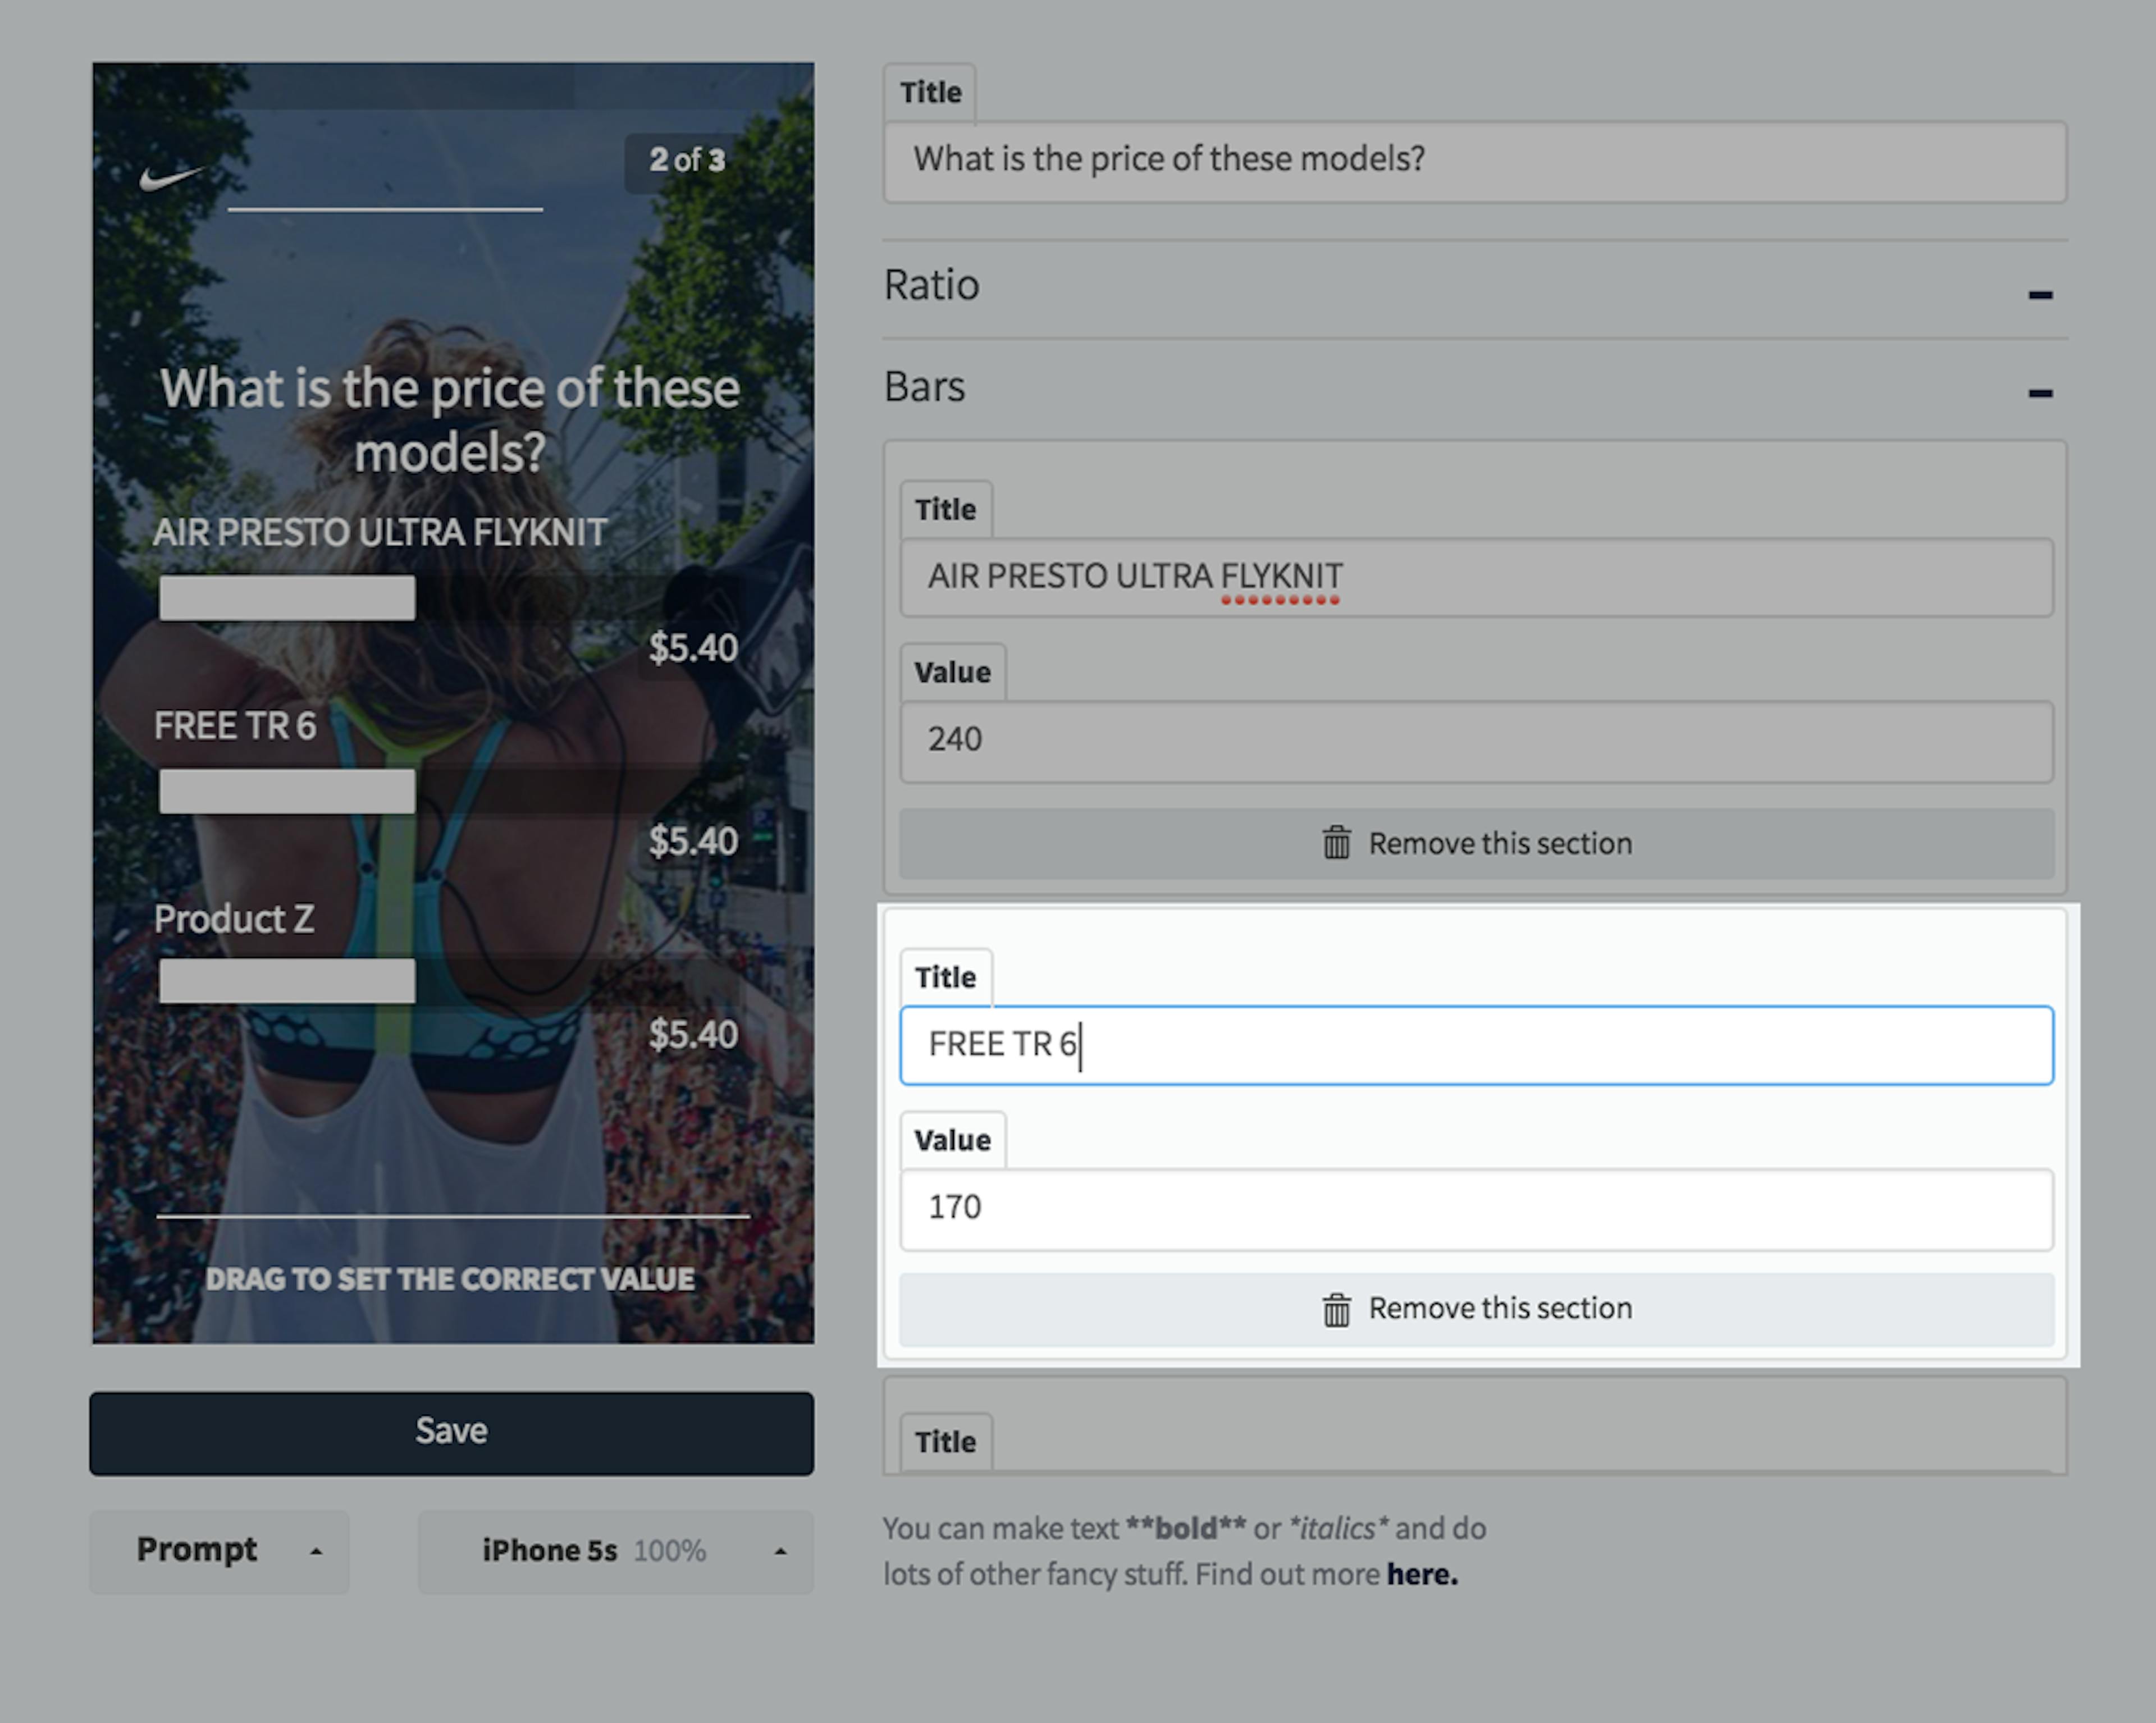Click the value field containing 170
Viewport: 2156px width, 1723px height.
click(1476, 1209)
